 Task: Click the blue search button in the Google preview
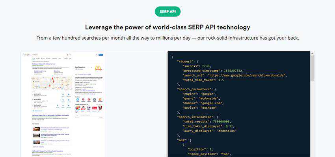(100, 55)
